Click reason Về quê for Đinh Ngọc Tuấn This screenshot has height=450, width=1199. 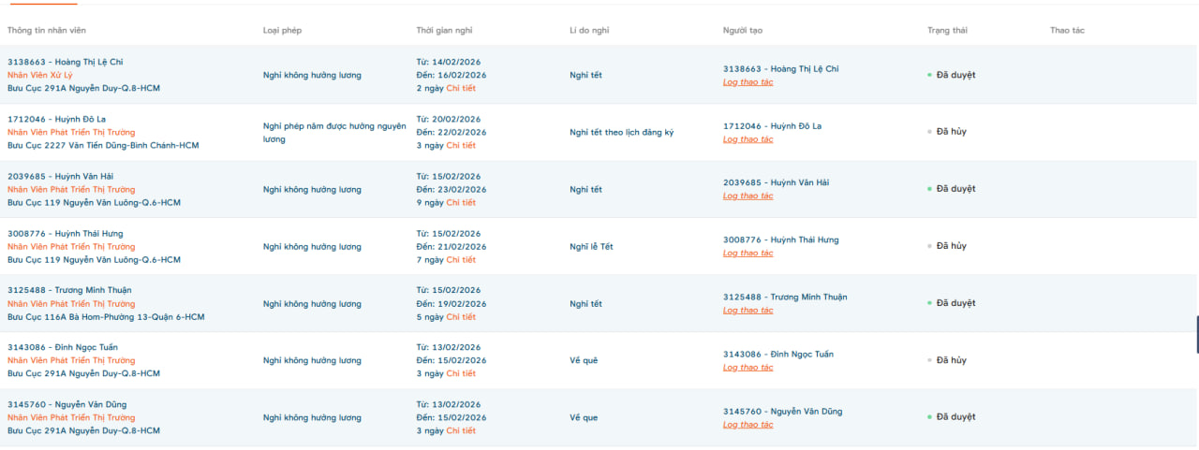[x=584, y=361]
